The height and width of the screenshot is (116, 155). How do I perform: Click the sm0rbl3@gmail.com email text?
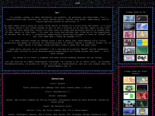coord(58,66)
